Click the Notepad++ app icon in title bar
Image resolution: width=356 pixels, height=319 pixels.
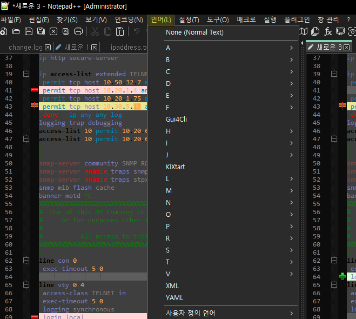click(5, 6)
